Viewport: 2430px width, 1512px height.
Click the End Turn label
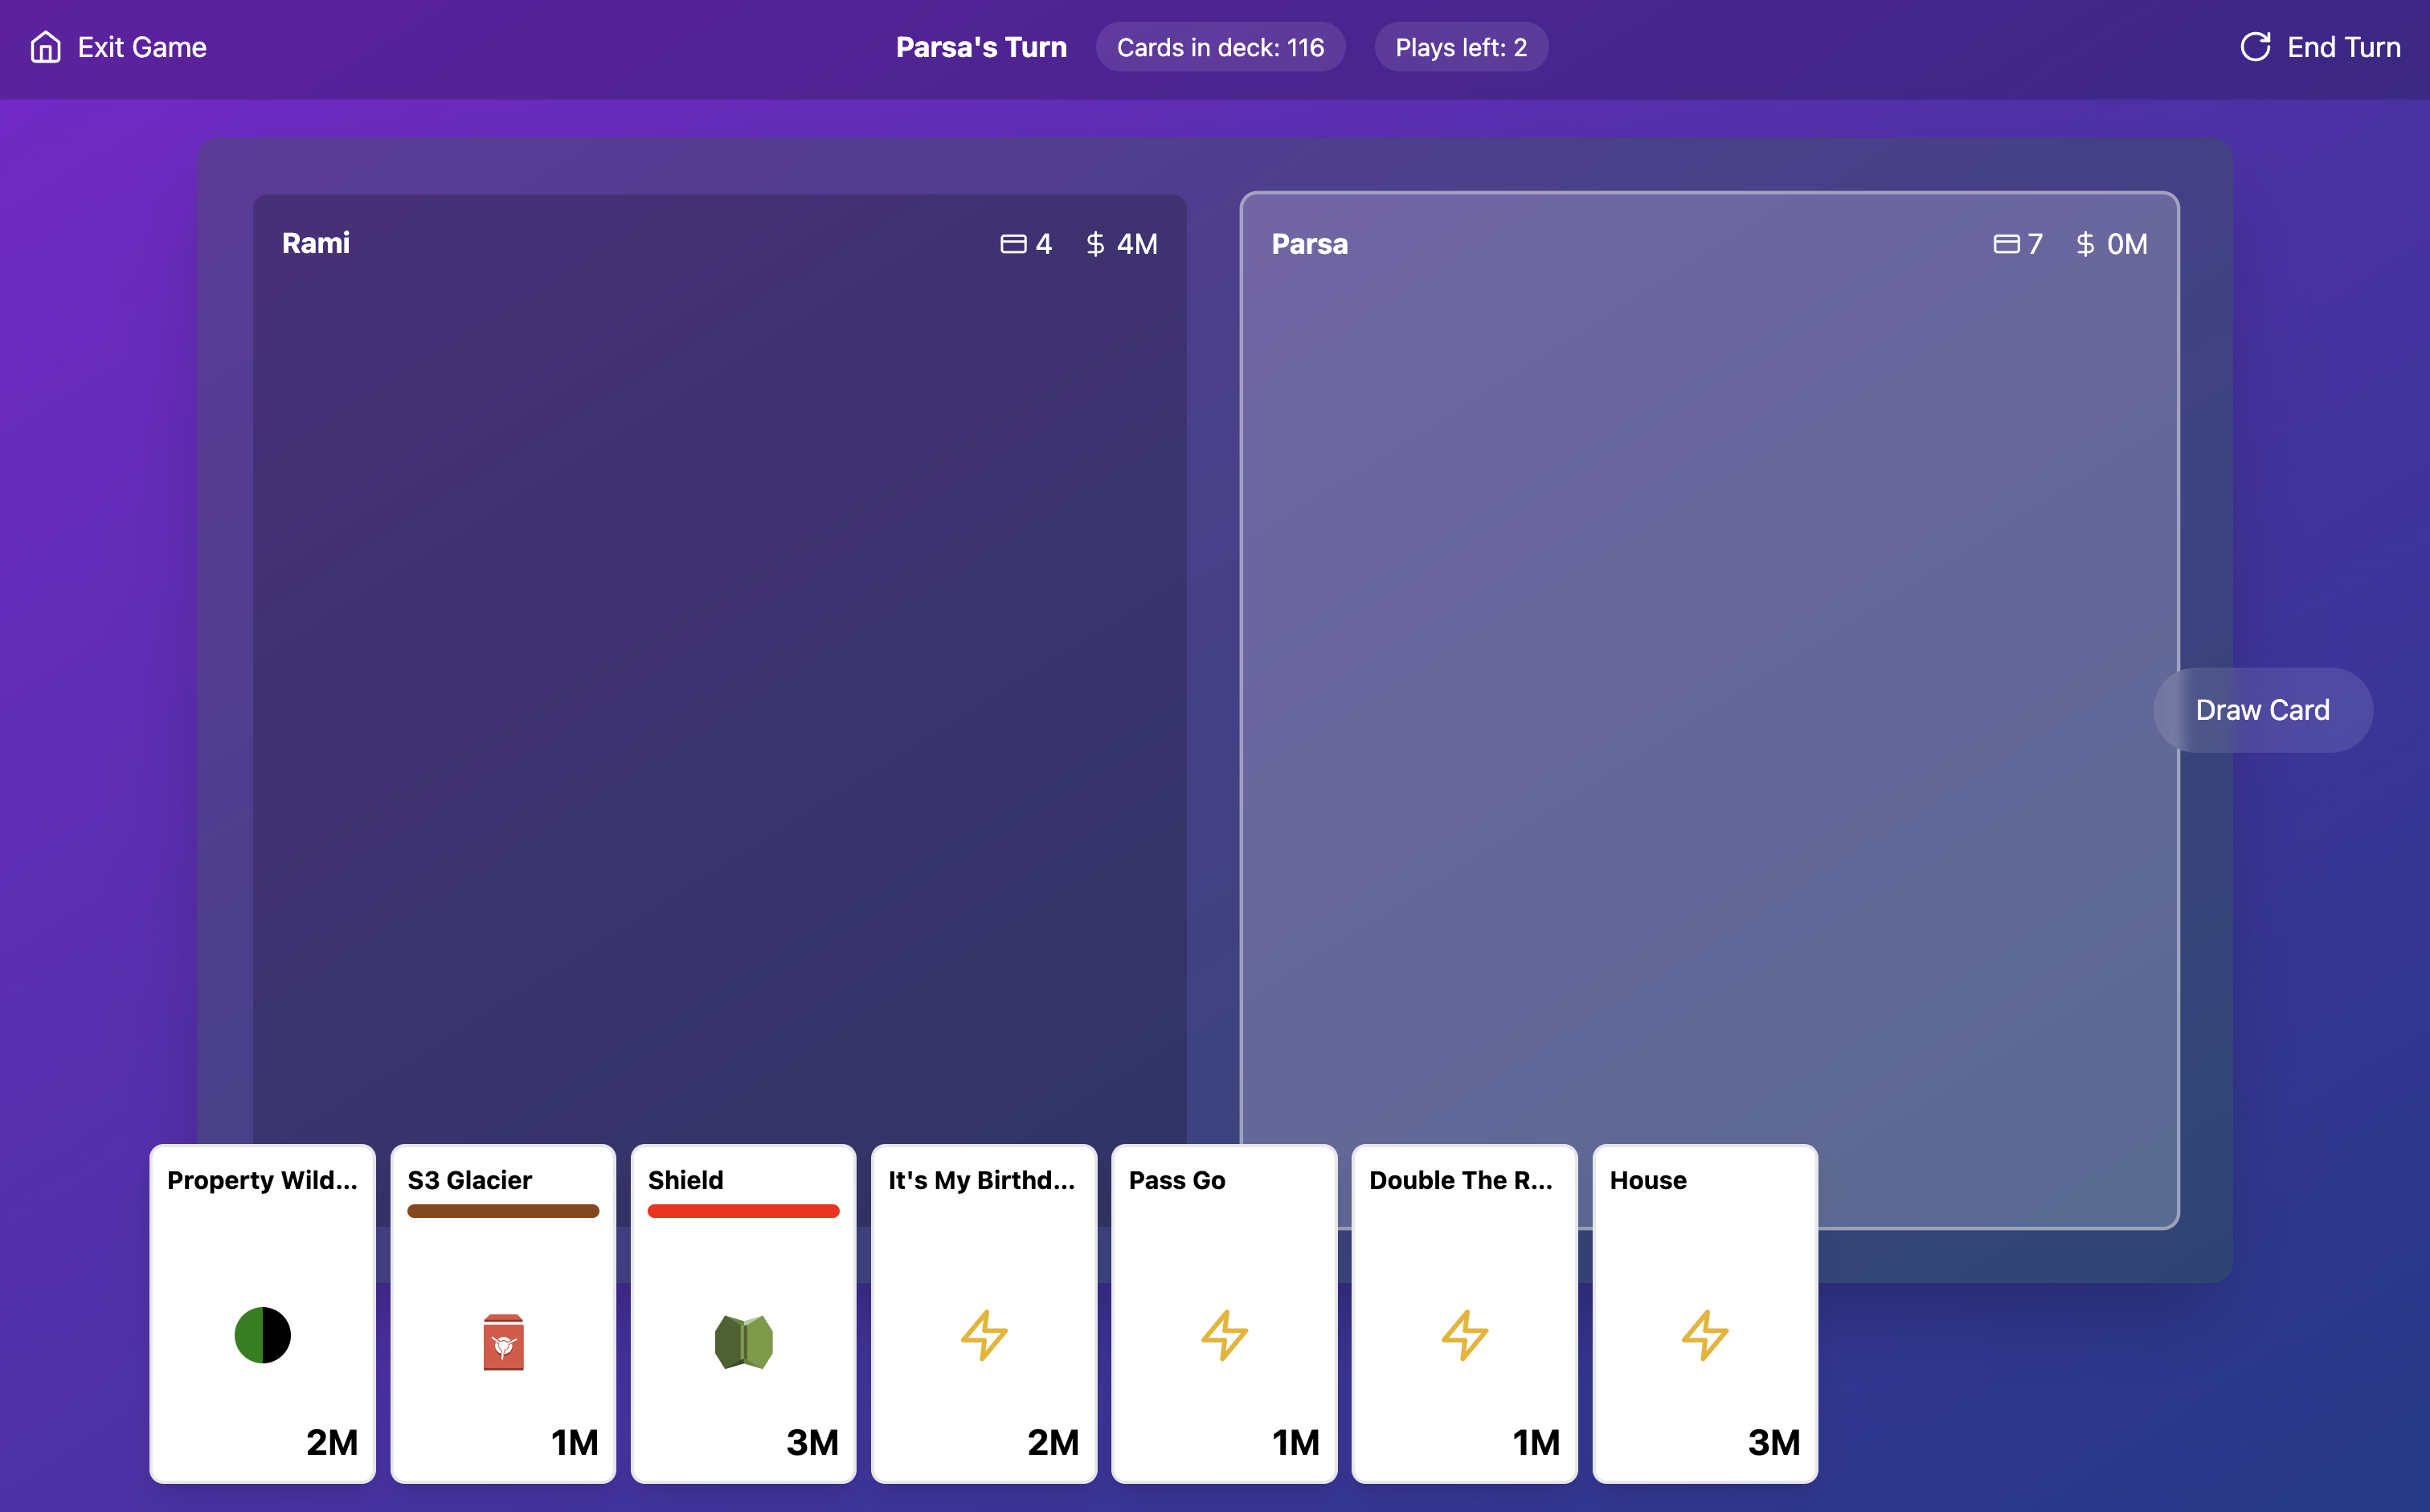tap(2343, 47)
